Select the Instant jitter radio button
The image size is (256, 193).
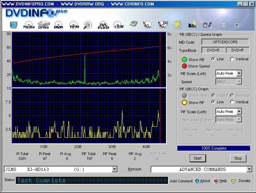point(213,95)
